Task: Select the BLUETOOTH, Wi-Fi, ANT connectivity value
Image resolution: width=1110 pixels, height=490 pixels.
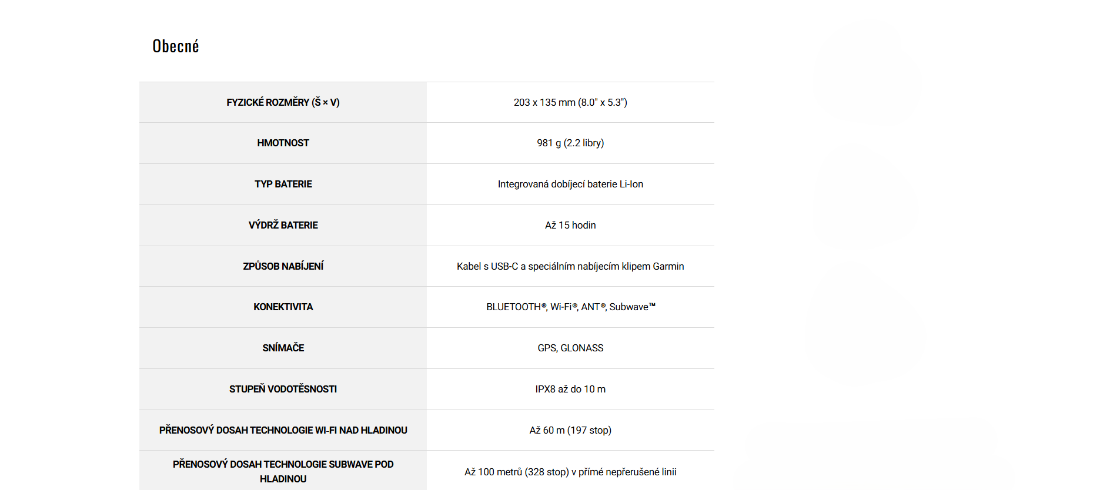Action: (570, 307)
